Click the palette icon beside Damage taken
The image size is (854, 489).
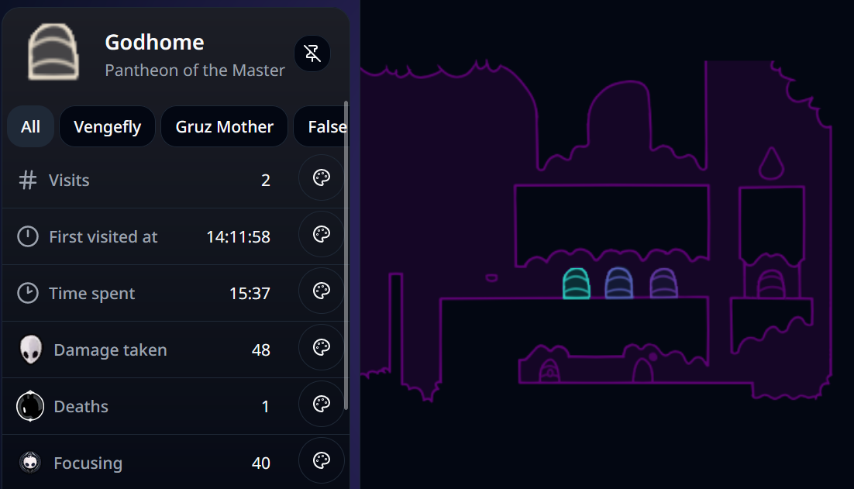(321, 348)
